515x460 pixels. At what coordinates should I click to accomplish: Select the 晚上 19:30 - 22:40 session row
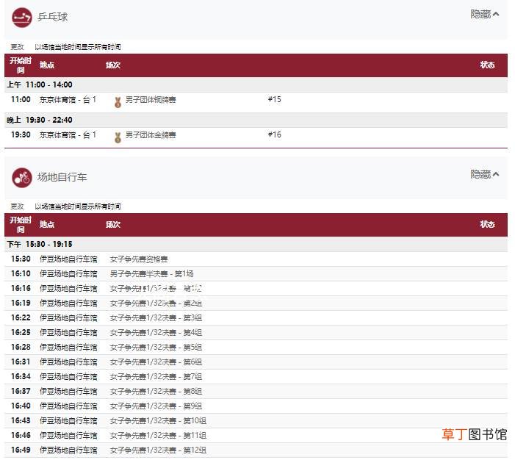pos(256,120)
